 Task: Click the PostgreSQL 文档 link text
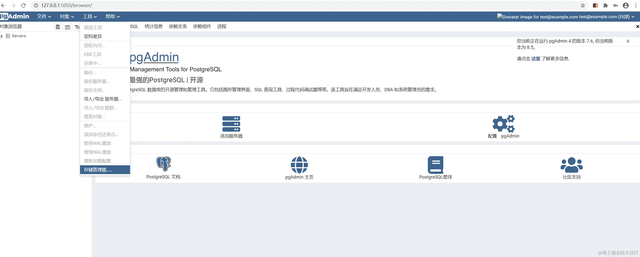(x=163, y=177)
